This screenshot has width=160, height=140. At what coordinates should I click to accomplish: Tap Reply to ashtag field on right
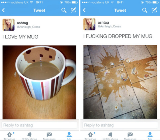coord(120,125)
